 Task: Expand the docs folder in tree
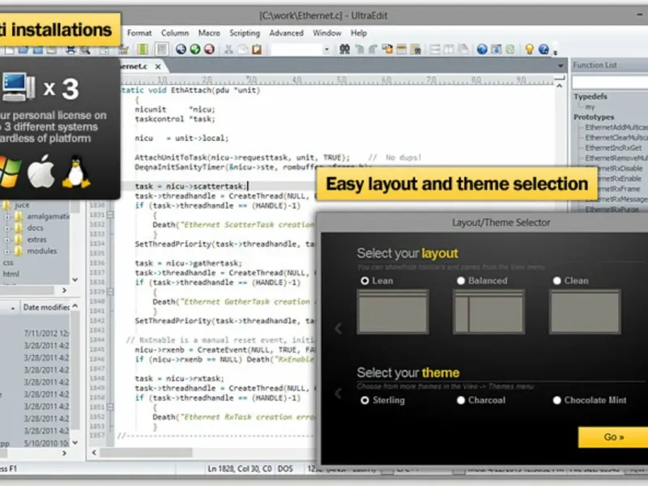(7, 228)
